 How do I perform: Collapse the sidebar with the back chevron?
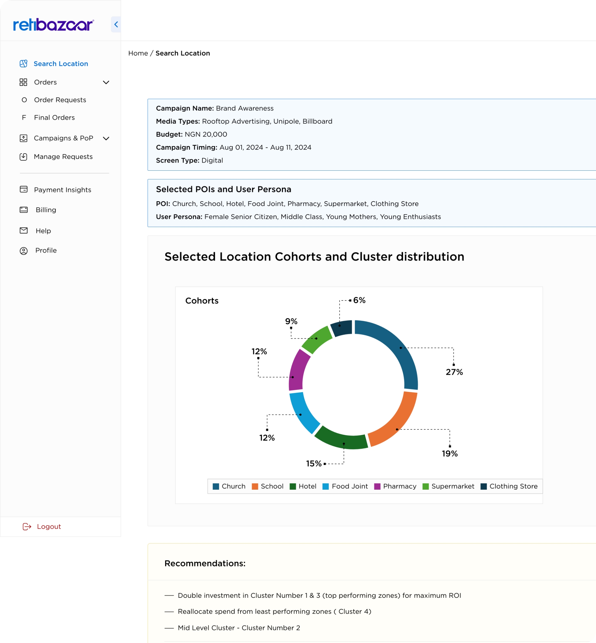pyautogui.click(x=116, y=24)
